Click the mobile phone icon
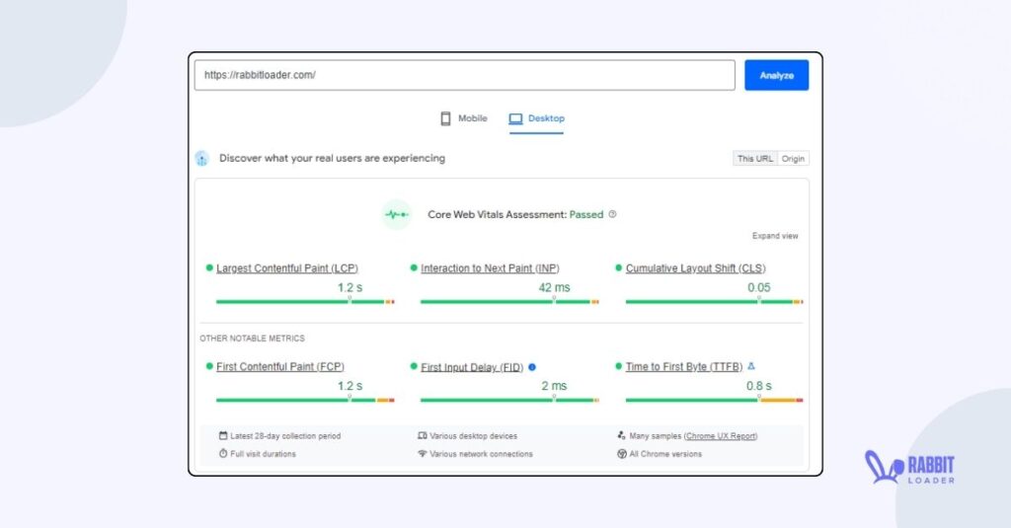Screen dimensions: 1011x528 tap(445, 118)
